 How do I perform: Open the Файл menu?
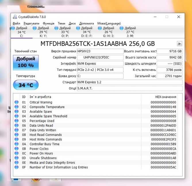click(16, 23)
